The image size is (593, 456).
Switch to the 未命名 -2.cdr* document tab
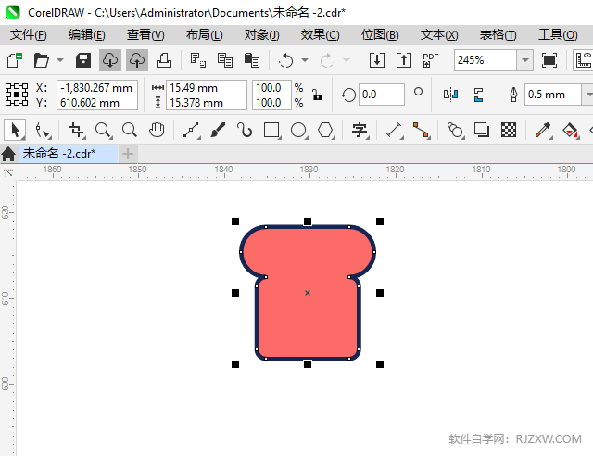coord(58,153)
